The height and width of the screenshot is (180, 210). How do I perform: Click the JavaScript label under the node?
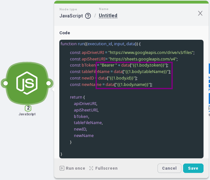[x=27, y=114]
